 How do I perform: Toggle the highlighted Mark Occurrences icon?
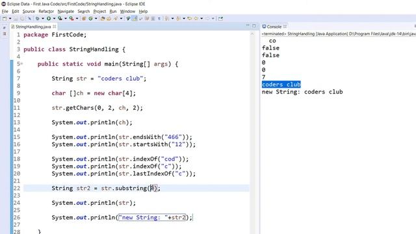click(x=135, y=19)
